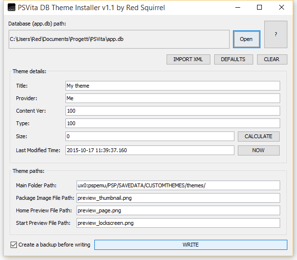The width and height of the screenshot is (297, 260).
Task: Focus the Content Ver field
Action: click(x=172, y=111)
